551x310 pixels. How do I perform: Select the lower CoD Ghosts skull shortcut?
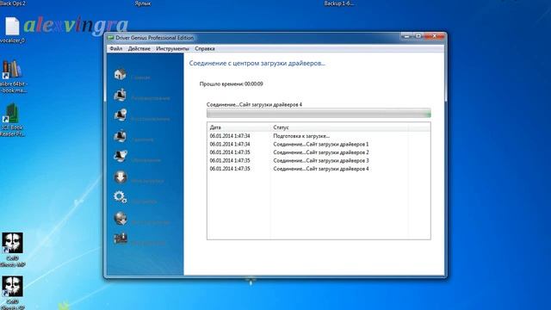click(12, 293)
